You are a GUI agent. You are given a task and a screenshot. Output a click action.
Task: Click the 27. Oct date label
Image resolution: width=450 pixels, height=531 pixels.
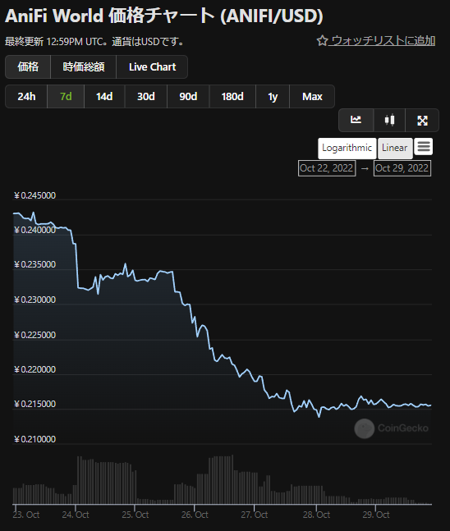[254, 515]
